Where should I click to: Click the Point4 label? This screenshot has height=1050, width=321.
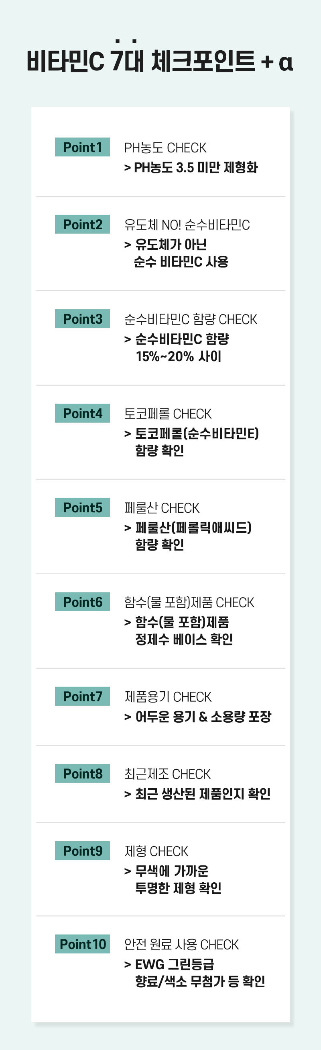[82, 413]
